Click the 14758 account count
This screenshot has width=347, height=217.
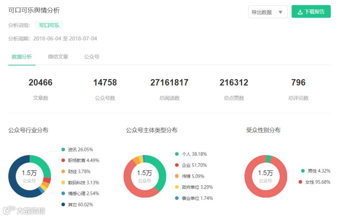tap(105, 82)
